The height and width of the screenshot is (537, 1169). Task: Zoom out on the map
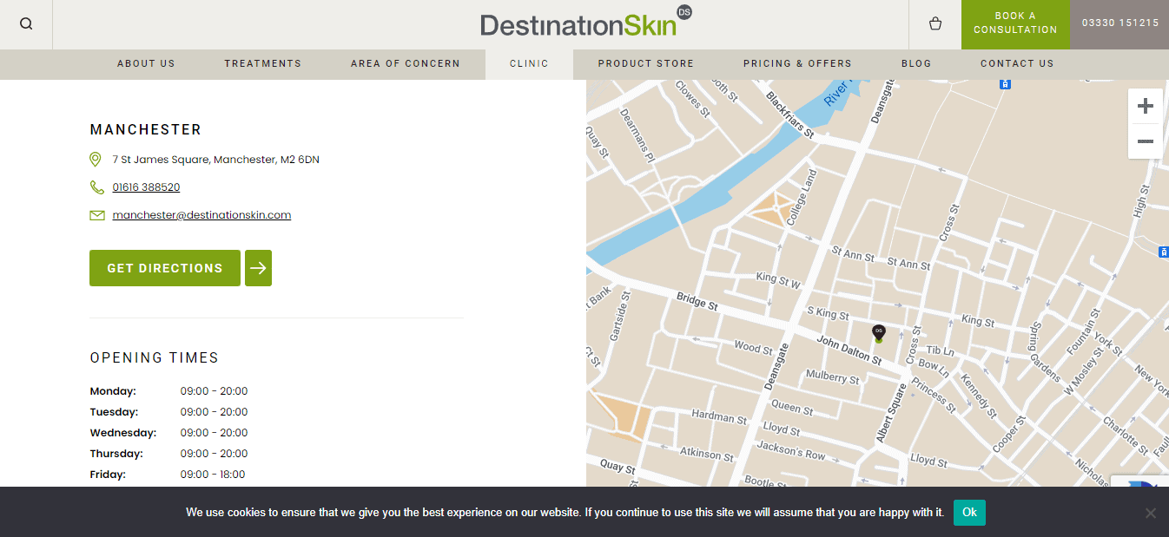point(1146,141)
